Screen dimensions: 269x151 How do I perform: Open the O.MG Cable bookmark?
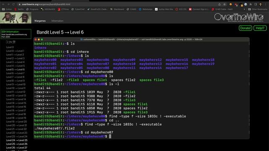coord(222,9)
